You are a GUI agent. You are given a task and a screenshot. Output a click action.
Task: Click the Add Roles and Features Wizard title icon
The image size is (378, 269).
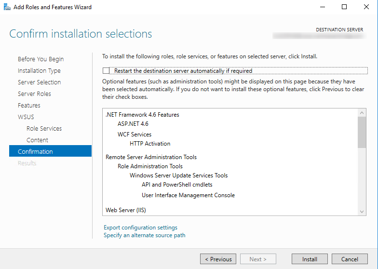pyautogui.click(x=7, y=7)
